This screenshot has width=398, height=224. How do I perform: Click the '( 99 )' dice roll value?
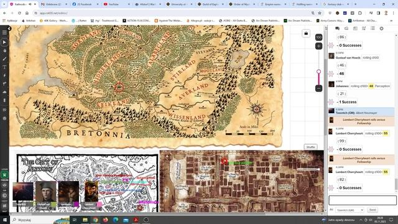(341, 141)
